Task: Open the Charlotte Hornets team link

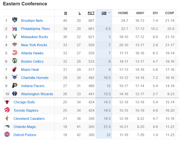Action: [x=35, y=78]
